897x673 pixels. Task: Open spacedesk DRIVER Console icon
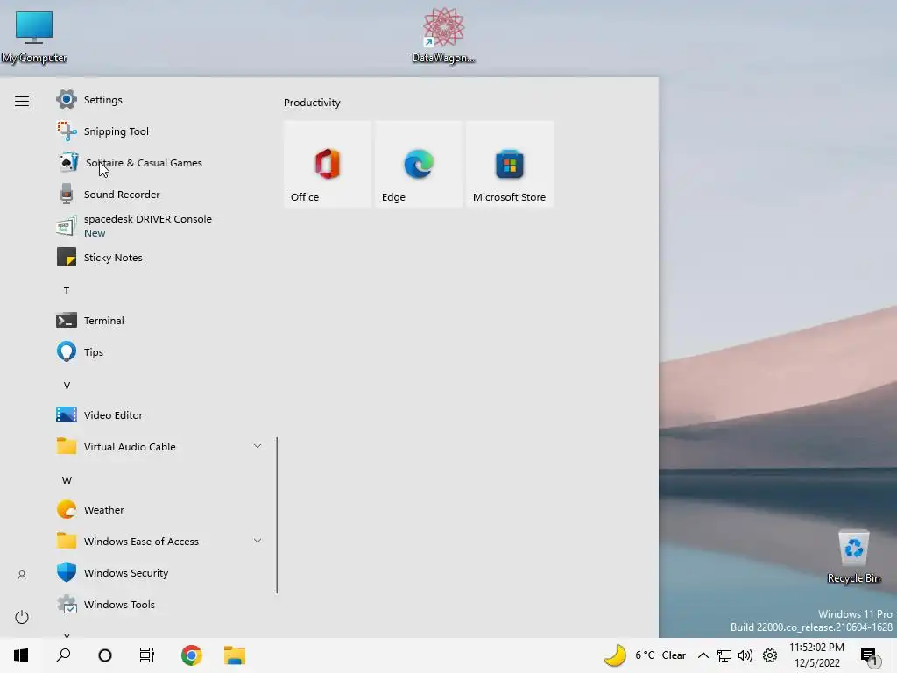coord(67,226)
